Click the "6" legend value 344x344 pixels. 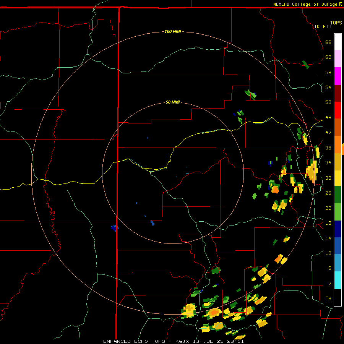click(x=330, y=268)
